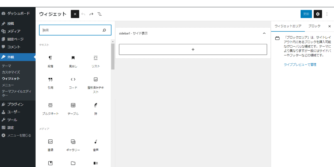Choose the List (リスト) block

coord(96,62)
